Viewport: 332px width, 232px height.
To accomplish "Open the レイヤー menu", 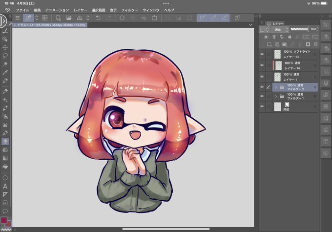I will (x=80, y=10).
